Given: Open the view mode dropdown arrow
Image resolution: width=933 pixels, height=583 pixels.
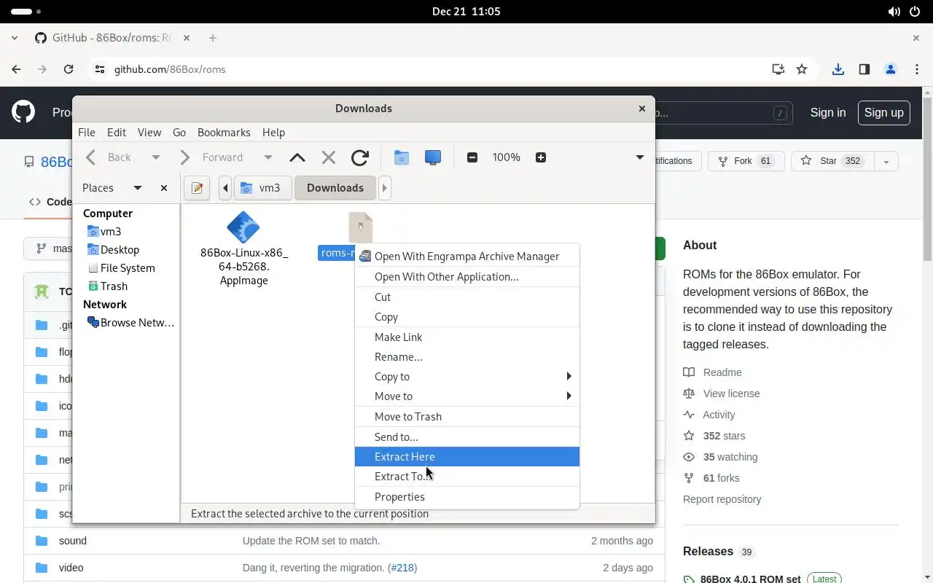Looking at the screenshot, I should click(639, 157).
